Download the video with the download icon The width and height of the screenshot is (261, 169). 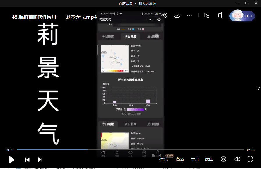point(177,15)
